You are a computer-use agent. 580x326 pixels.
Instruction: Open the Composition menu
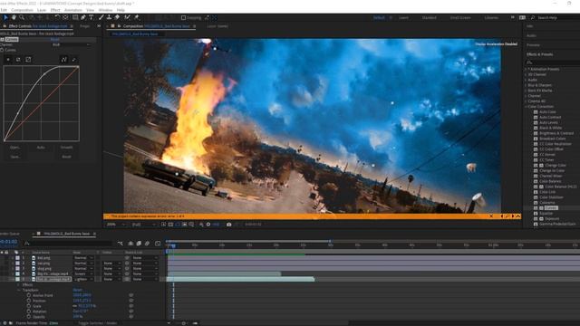tap(22, 10)
